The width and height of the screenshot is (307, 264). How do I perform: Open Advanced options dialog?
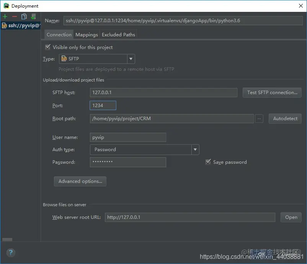pos(80,181)
